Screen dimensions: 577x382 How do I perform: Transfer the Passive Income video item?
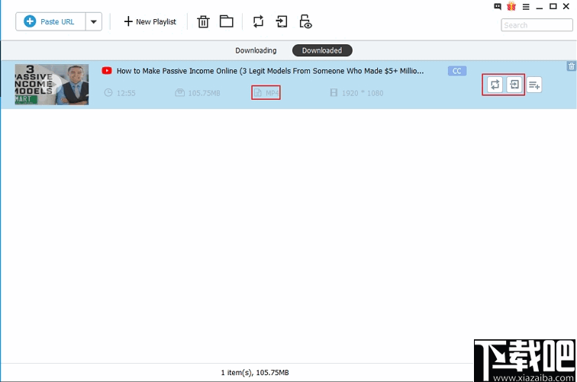[x=514, y=85]
